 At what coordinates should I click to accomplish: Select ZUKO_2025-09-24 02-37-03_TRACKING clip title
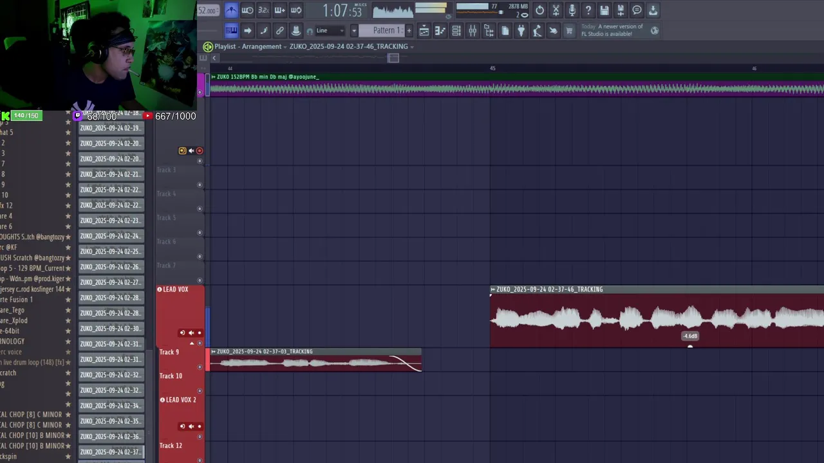click(265, 352)
